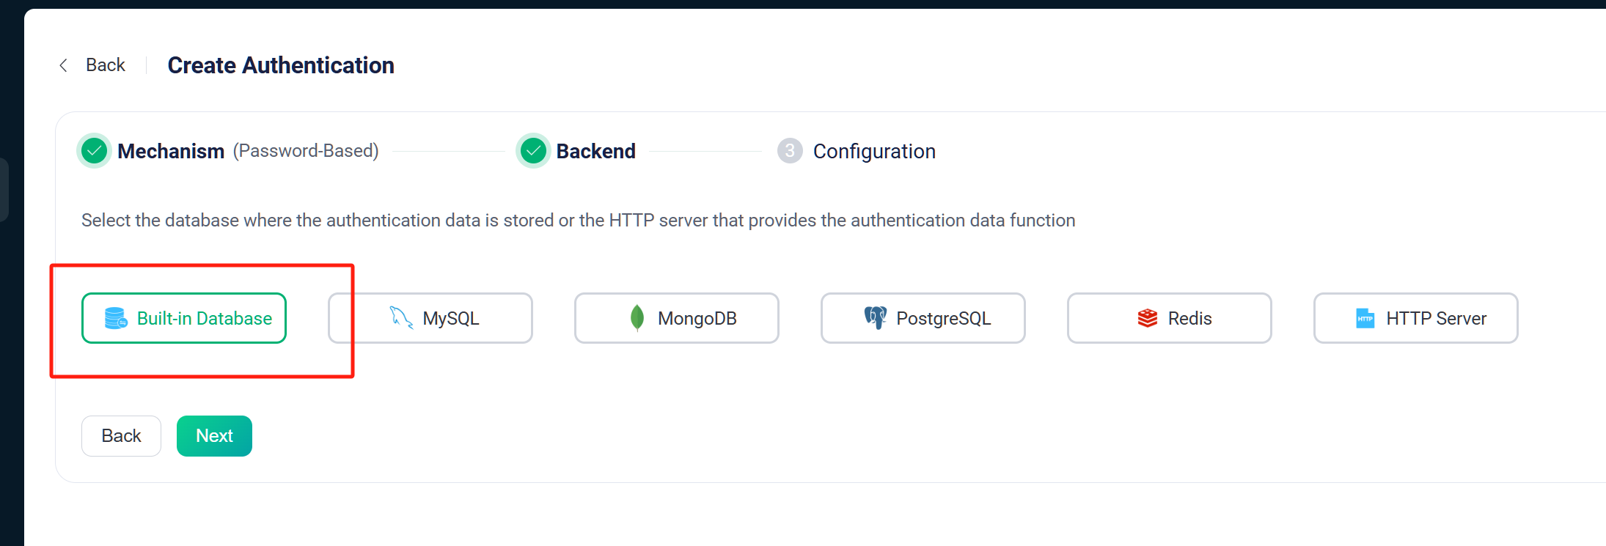The height and width of the screenshot is (546, 1606).
Task: Click the HTTP Server file icon
Action: pos(1365,318)
